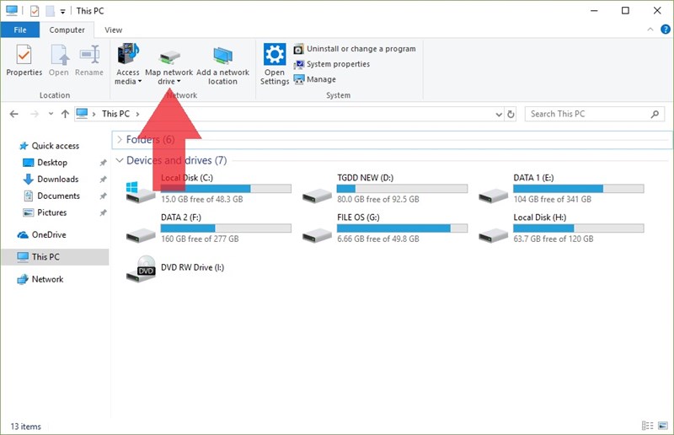Click the '160 GB free of 277 GB' text
The width and height of the screenshot is (674, 435).
point(200,239)
